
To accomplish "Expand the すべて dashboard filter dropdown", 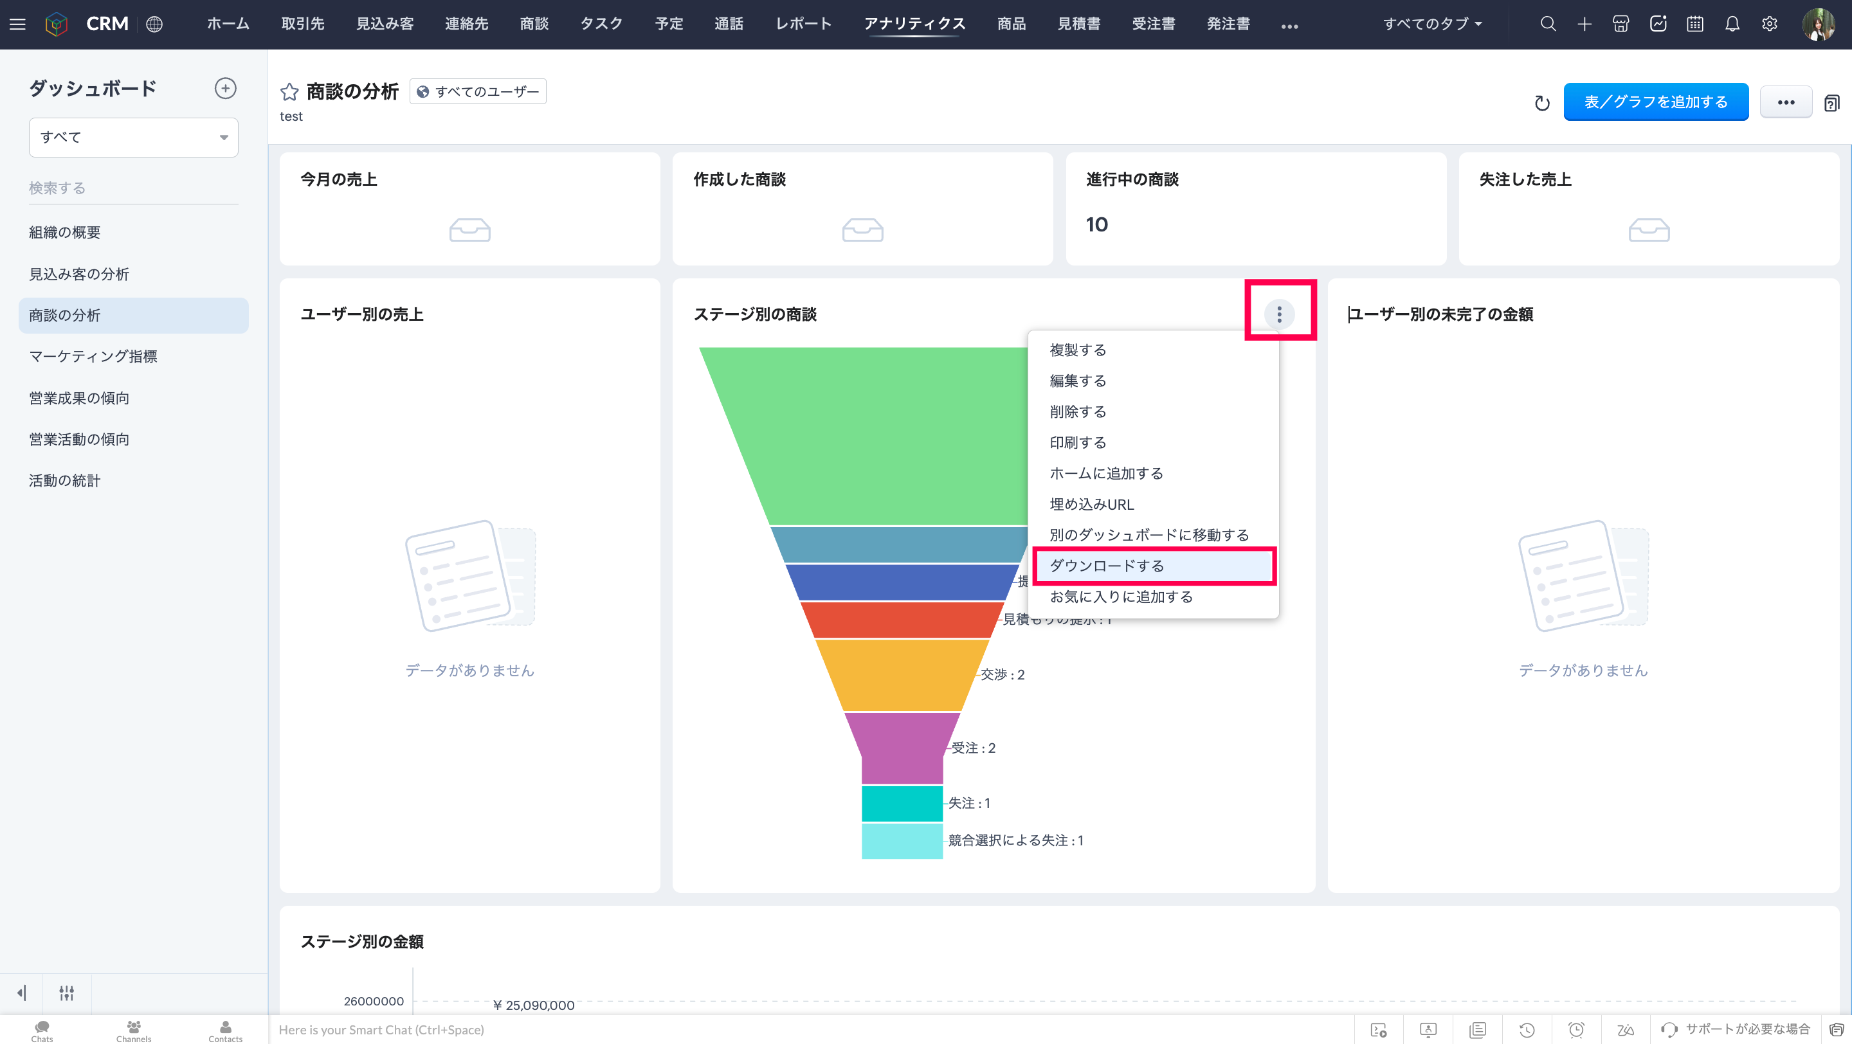I will pos(134,137).
